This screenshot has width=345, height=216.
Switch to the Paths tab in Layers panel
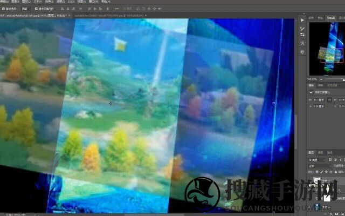pyautogui.click(x=329, y=152)
